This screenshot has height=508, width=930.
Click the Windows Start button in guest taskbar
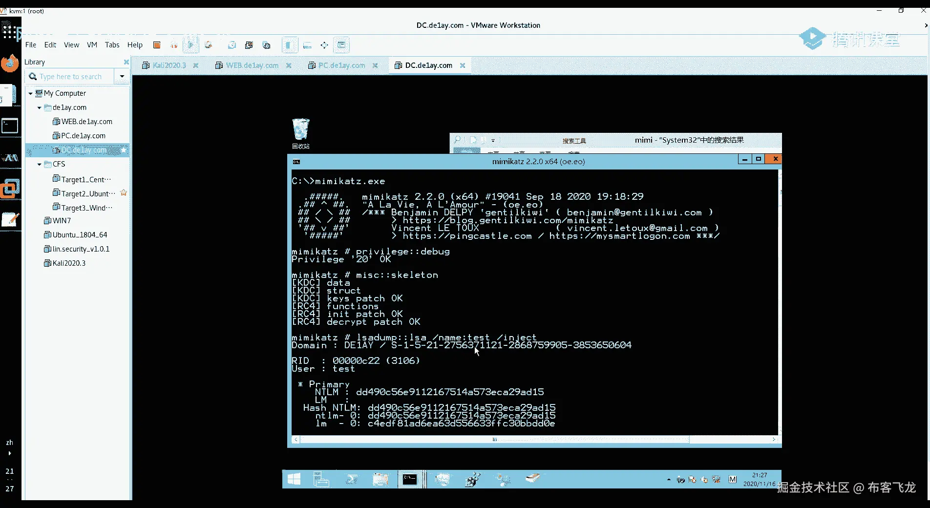tap(294, 480)
